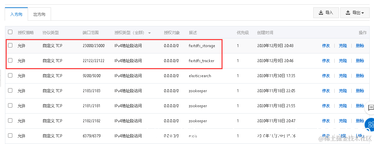The height and width of the screenshot is (144, 374).
Task: Click port range 2183/2183 cell
Action: pos(92,91)
